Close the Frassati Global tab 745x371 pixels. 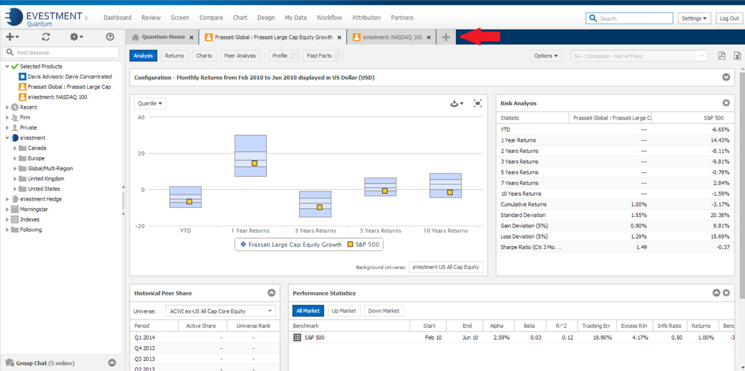point(340,37)
